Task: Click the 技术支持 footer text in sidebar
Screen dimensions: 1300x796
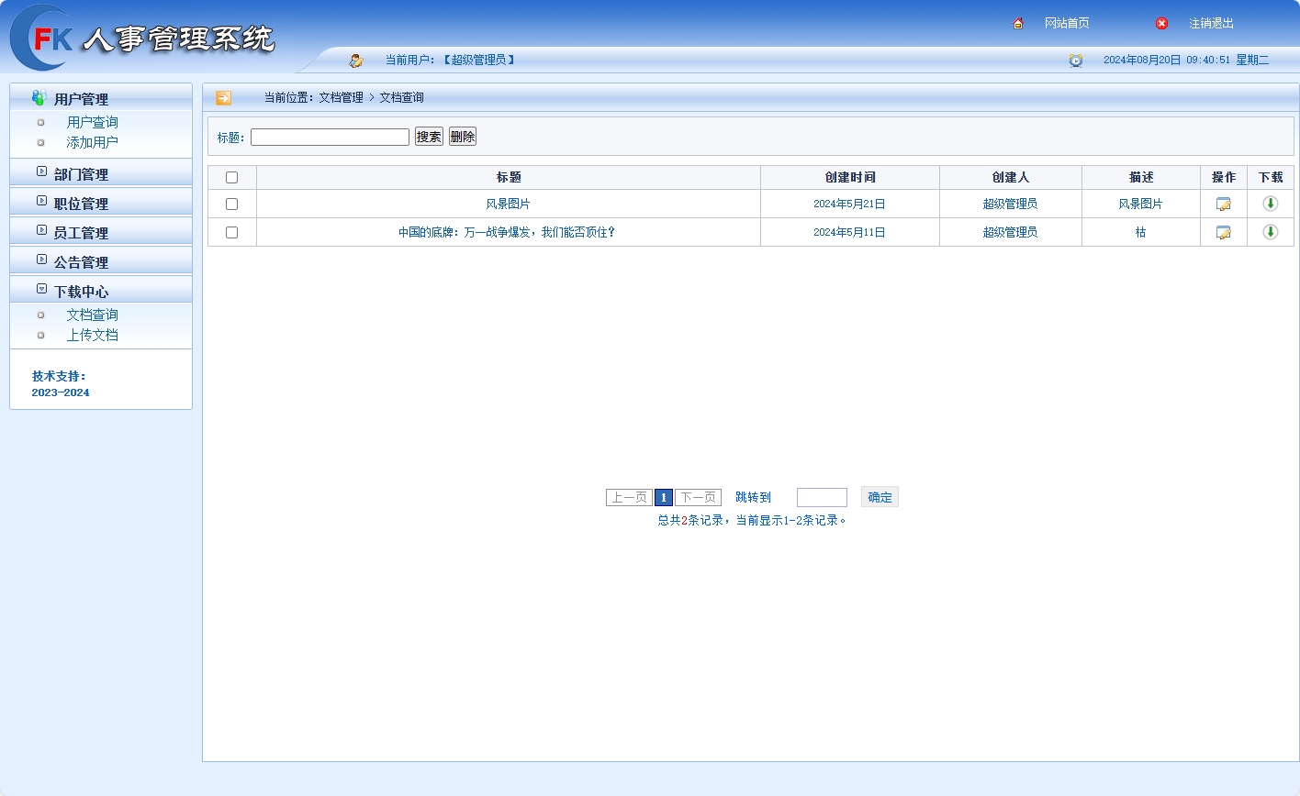Action: click(x=59, y=376)
